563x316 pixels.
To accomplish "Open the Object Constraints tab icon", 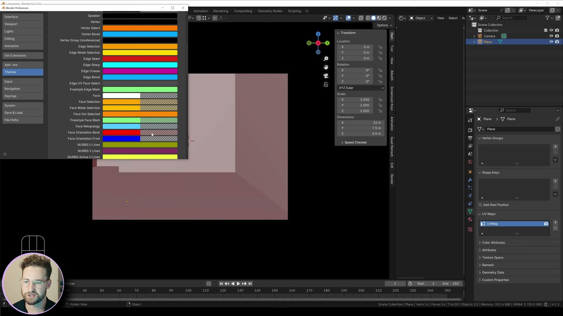I will click(x=470, y=203).
